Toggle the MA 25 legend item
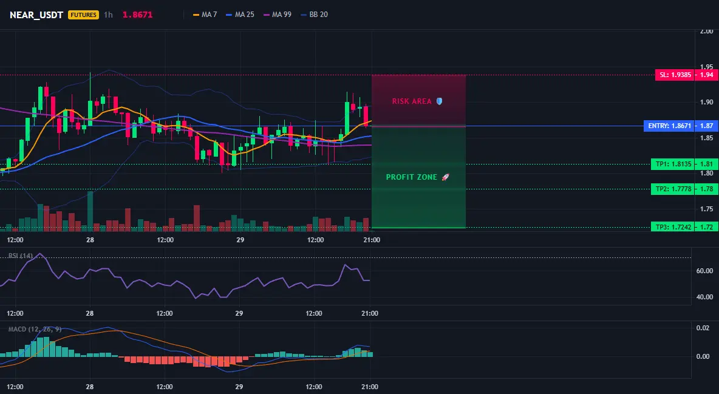Viewport: 719px width, 394px height. tap(240, 15)
